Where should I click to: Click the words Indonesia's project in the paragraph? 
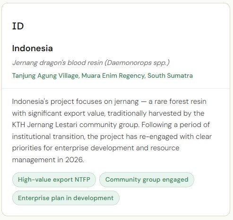pos(43,101)
